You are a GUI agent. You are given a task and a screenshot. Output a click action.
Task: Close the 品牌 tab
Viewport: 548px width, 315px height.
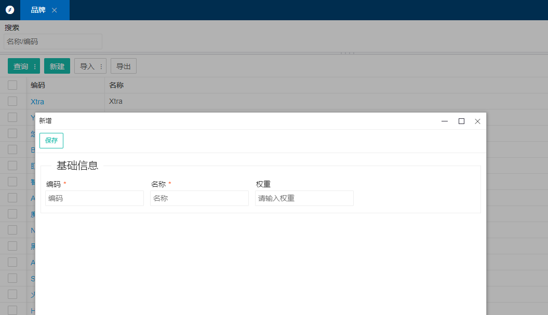[x=55, y=10]
